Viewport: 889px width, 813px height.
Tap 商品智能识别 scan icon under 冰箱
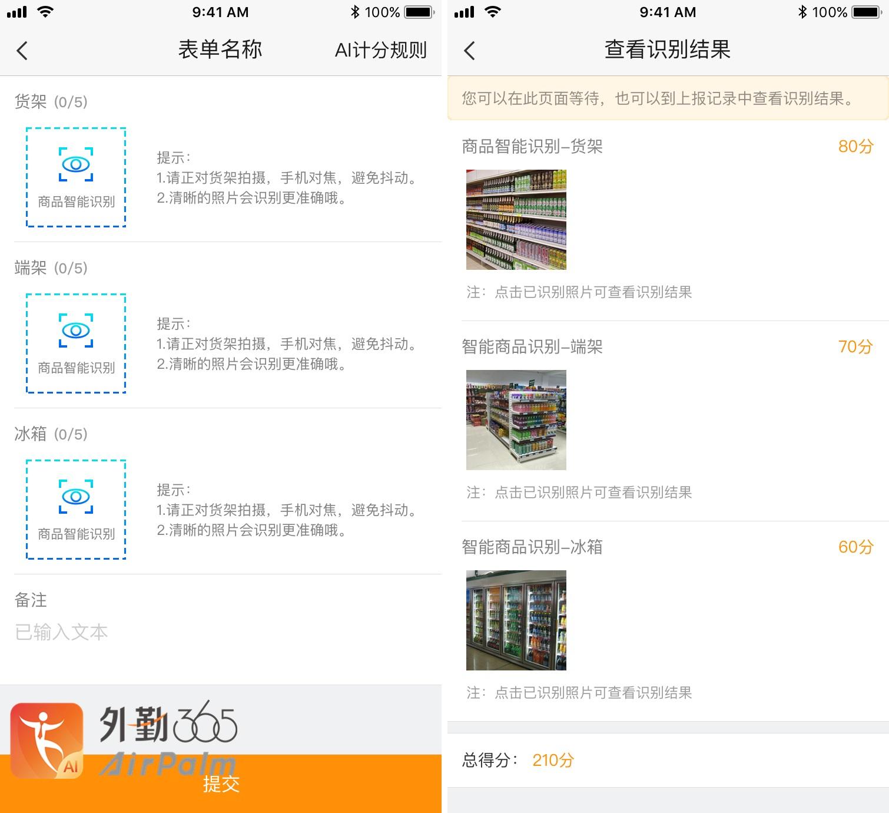[x=76, y=509]
